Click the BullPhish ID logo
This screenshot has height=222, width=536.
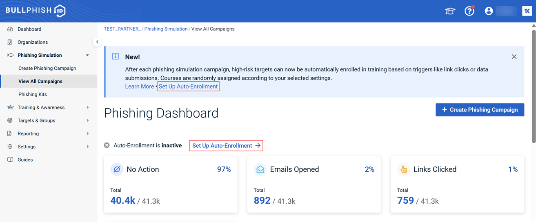pos(36,11)
